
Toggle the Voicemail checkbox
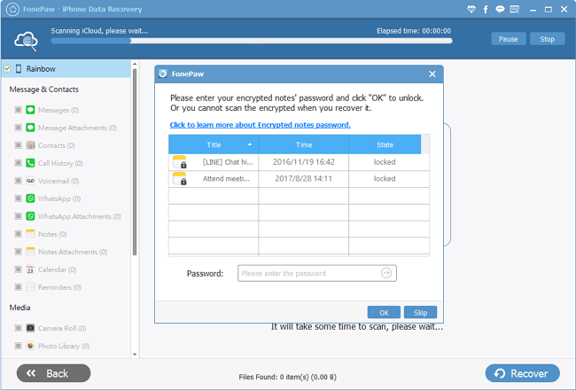point(18,181)
